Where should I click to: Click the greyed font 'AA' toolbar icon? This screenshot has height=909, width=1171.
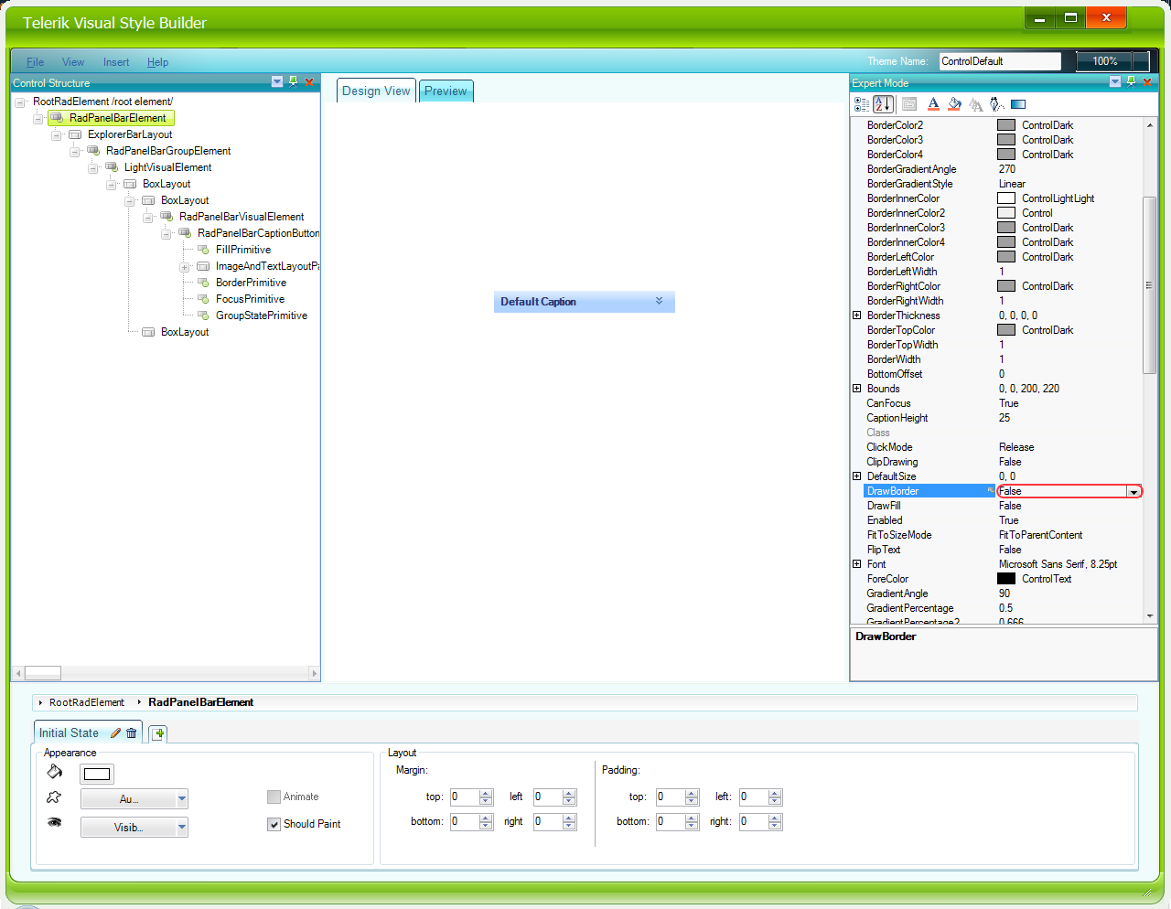click(x=976, y=104)
